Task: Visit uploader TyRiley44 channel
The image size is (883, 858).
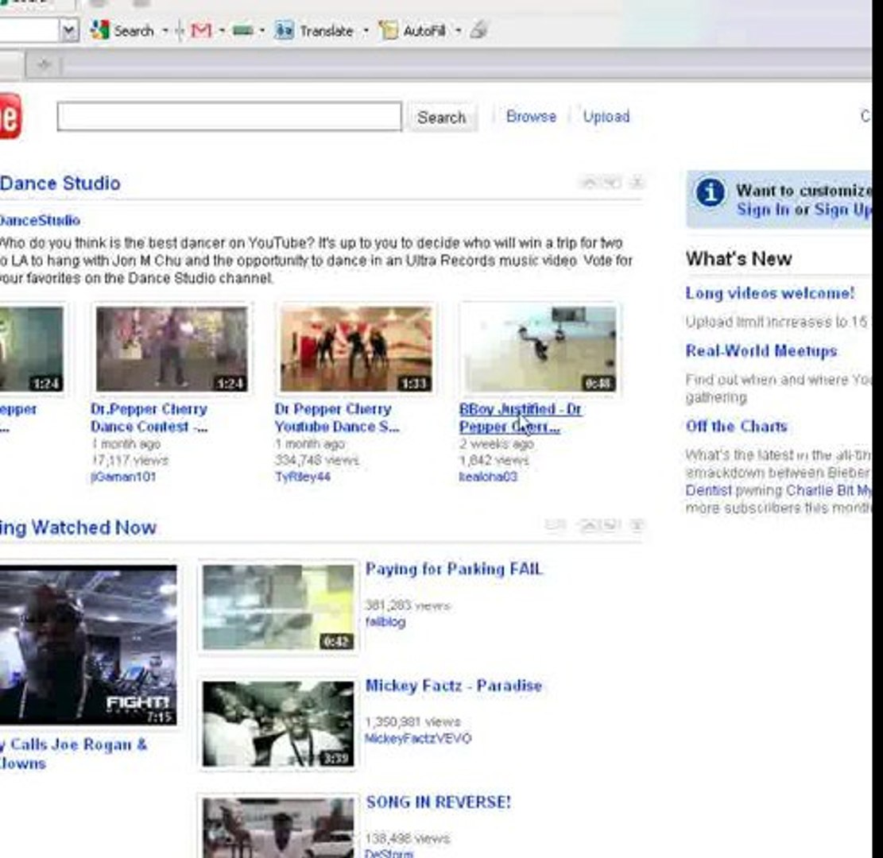Action: 302,477
